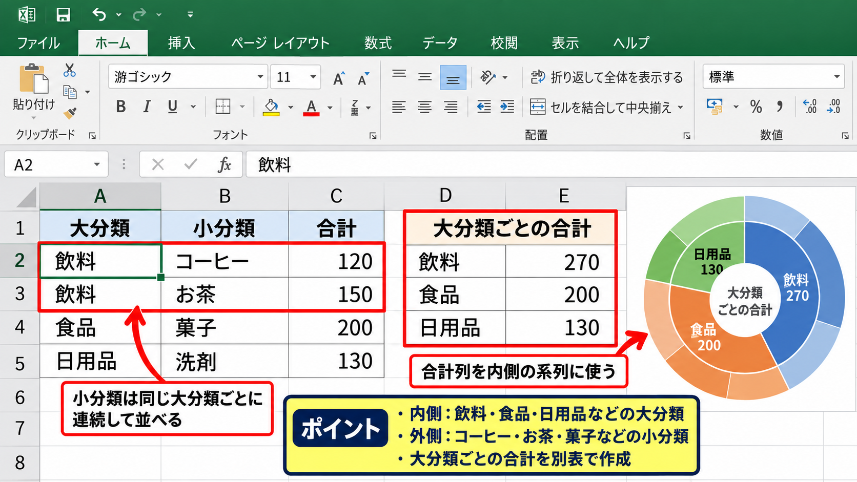Open the 游ゴシック font name dropdown
Screen dimensions: 857x482
point(260,77)
